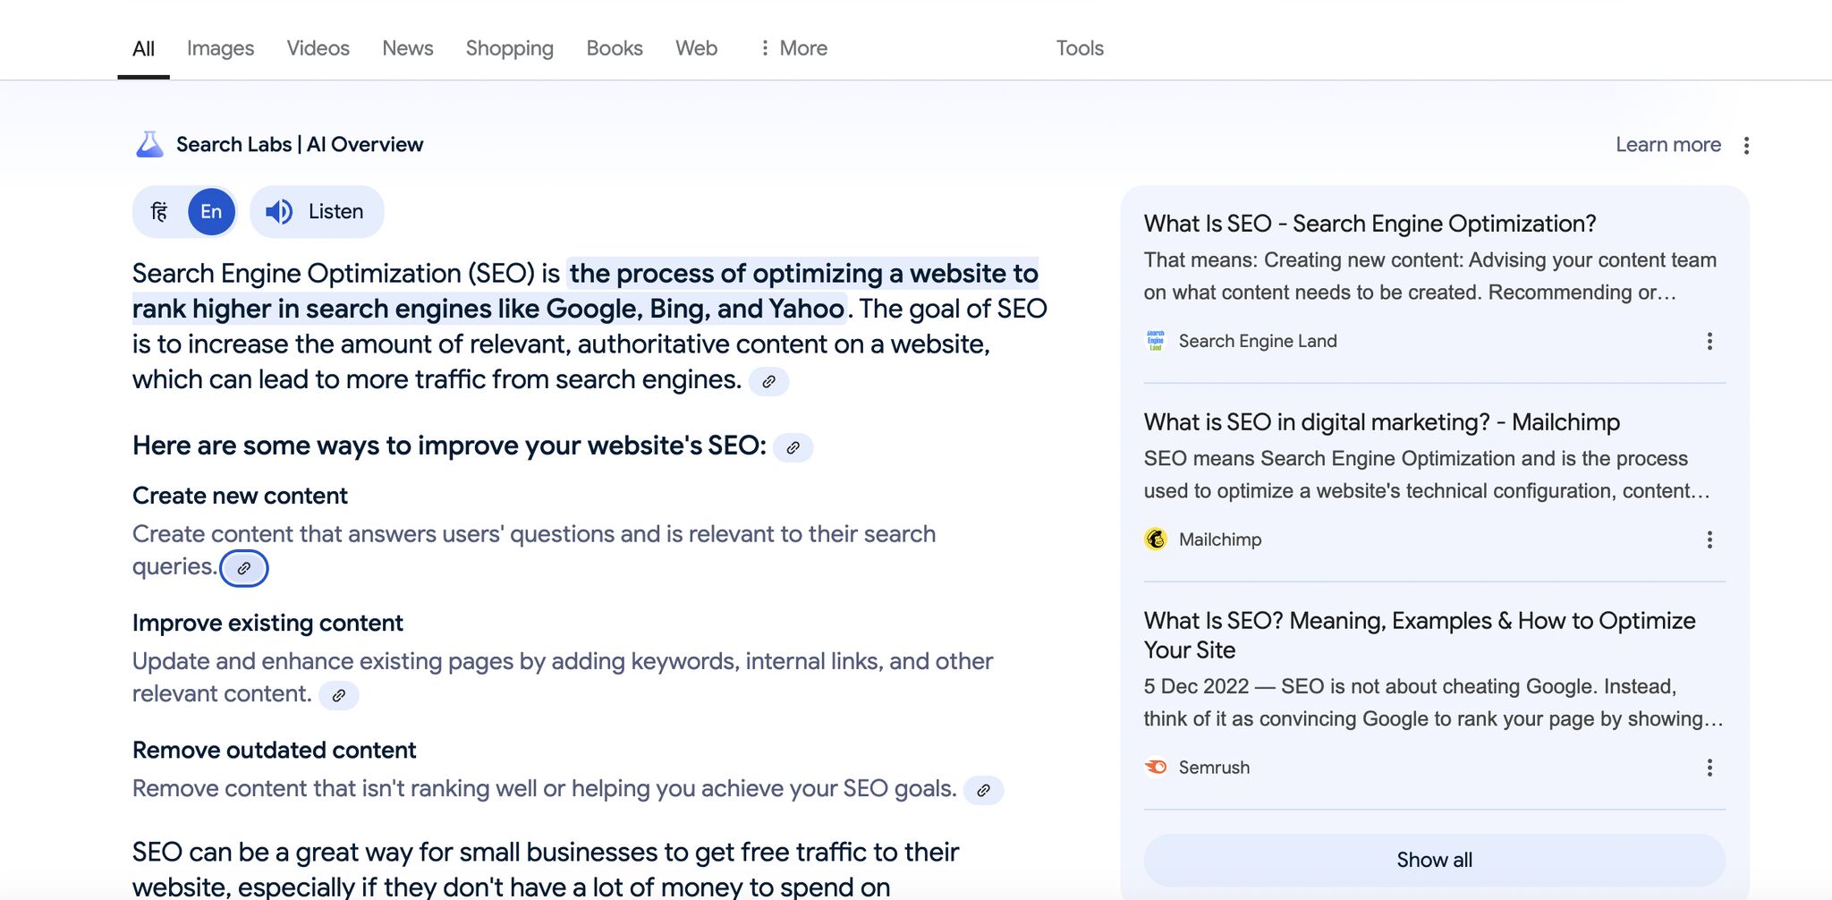Click source link icon after 'search engines.' paragraph

(768, 381)
